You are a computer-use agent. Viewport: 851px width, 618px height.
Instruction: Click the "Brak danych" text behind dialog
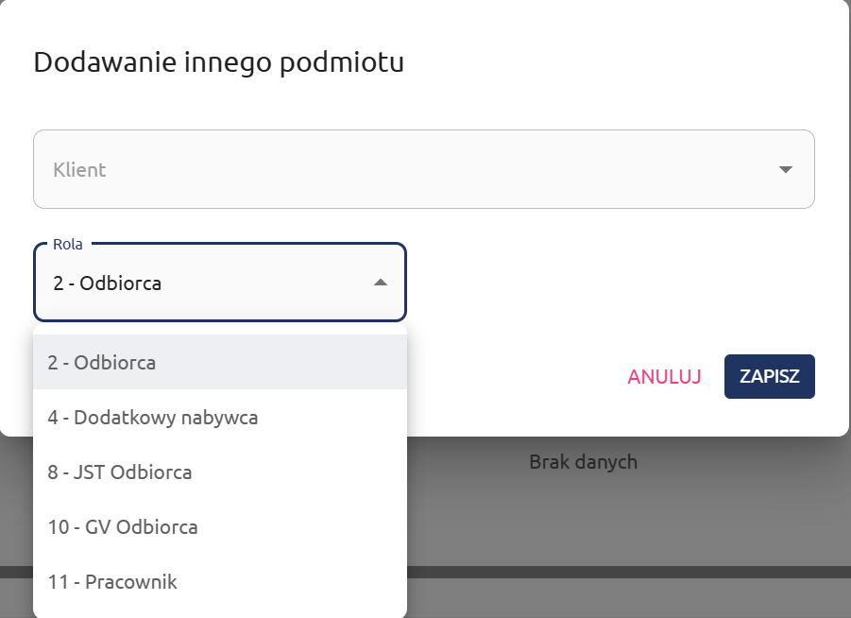(583, 462)
